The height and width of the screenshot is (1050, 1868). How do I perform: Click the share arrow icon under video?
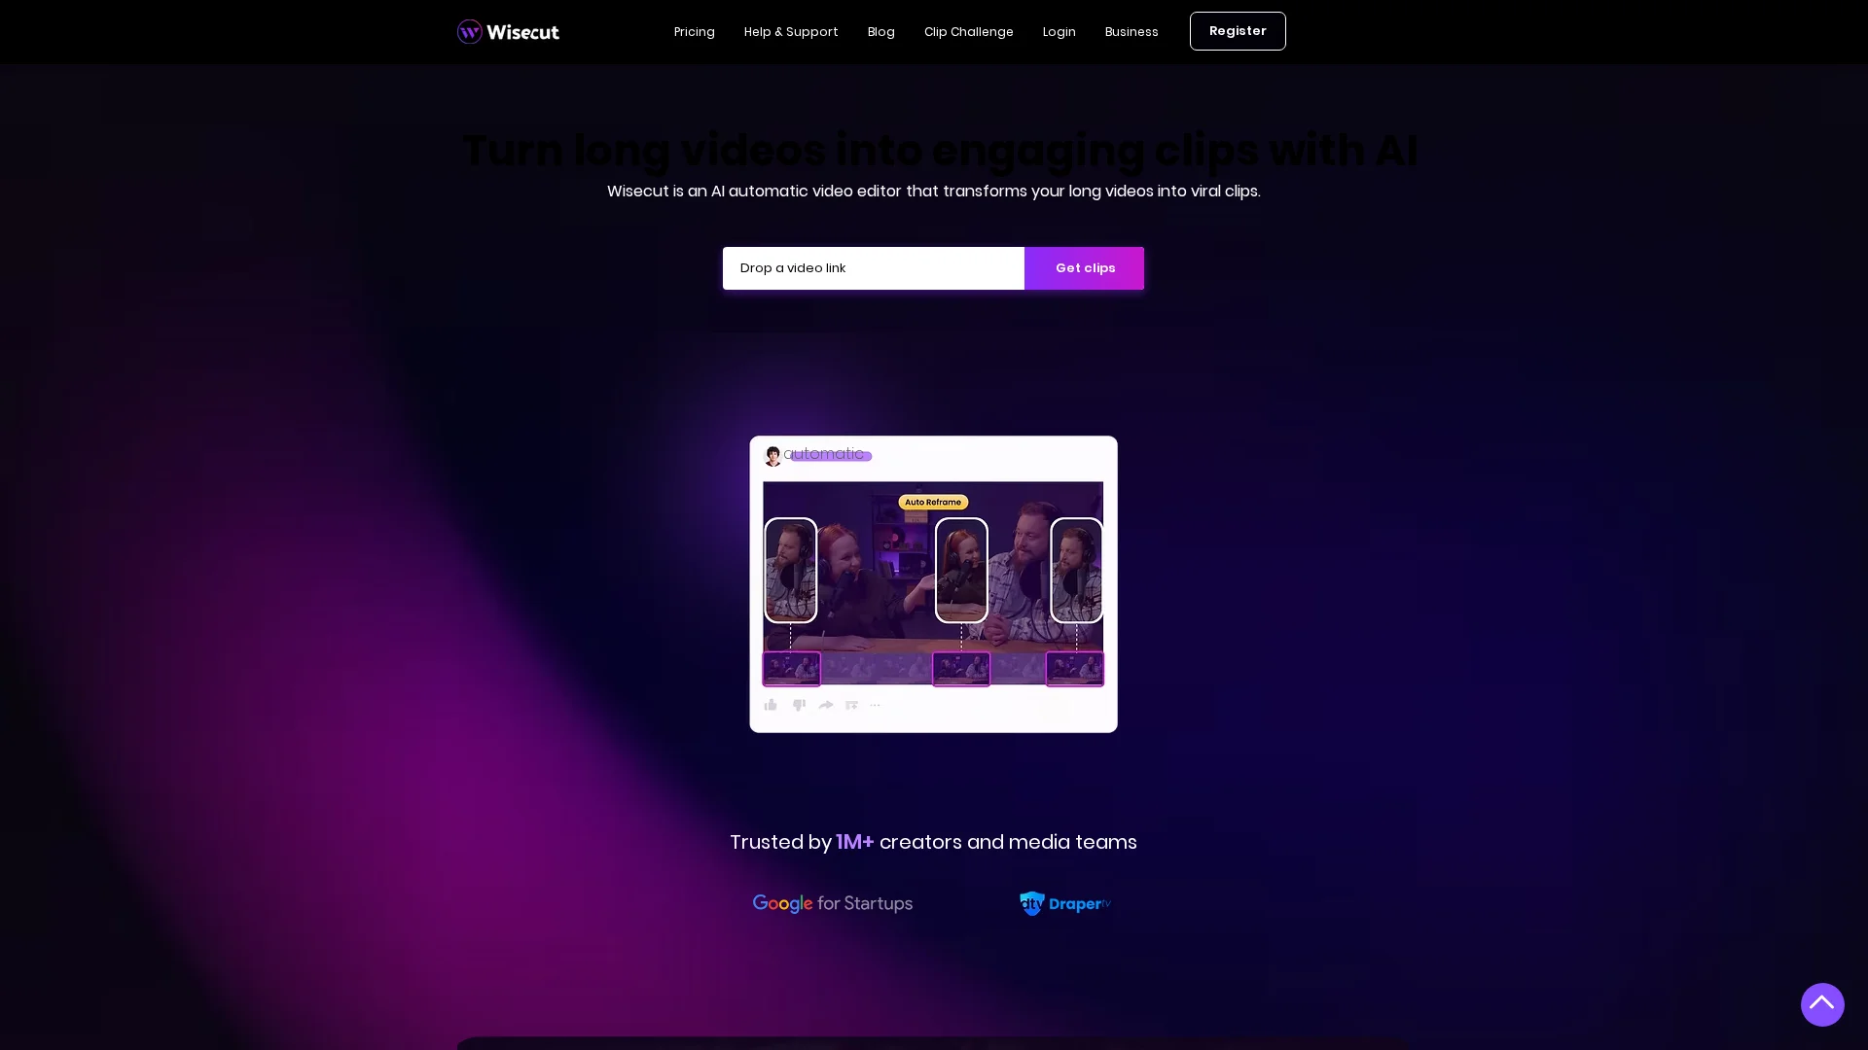point(826,705)
